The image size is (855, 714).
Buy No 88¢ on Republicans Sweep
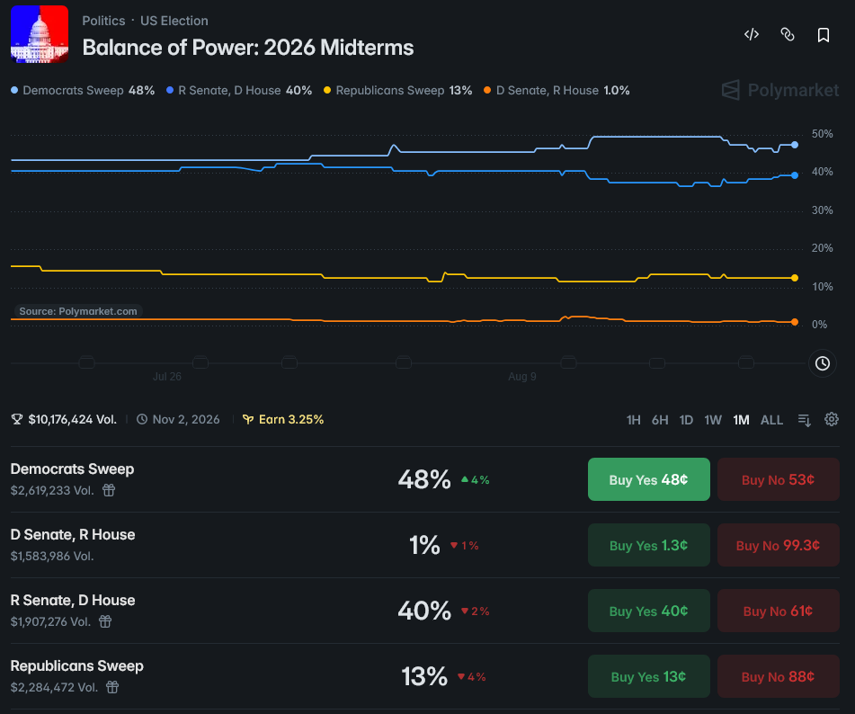click(x=778, y=676)
